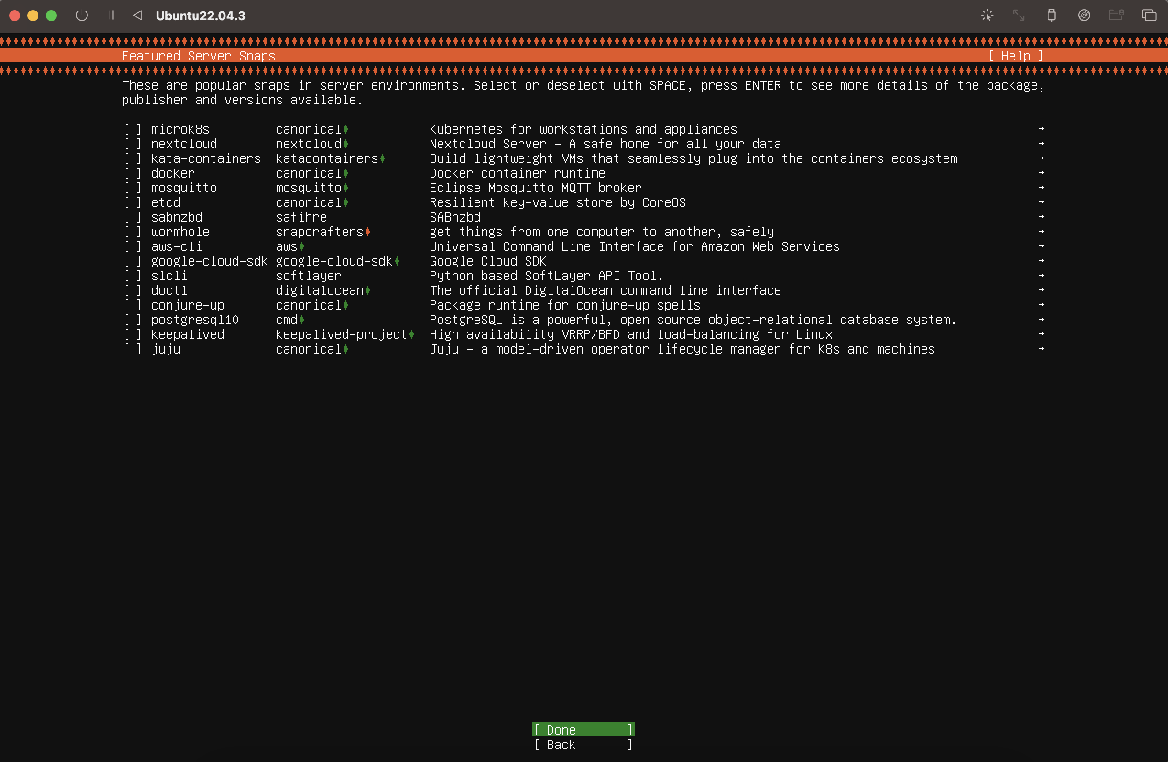Expand details arrow for aws-cli row
This screenshot has height=762, width=1168.
point(1041,246)
